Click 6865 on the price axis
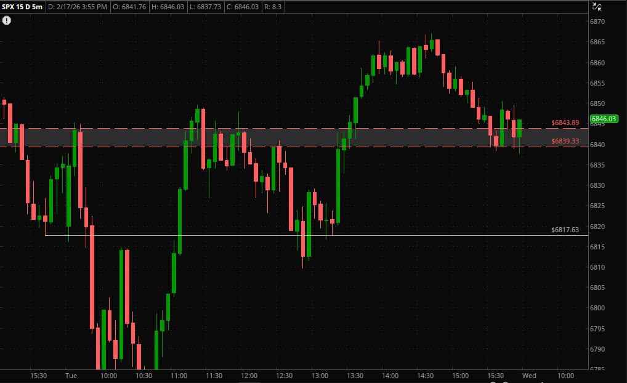Screen dimensions: 627x383 coord(597,42)
